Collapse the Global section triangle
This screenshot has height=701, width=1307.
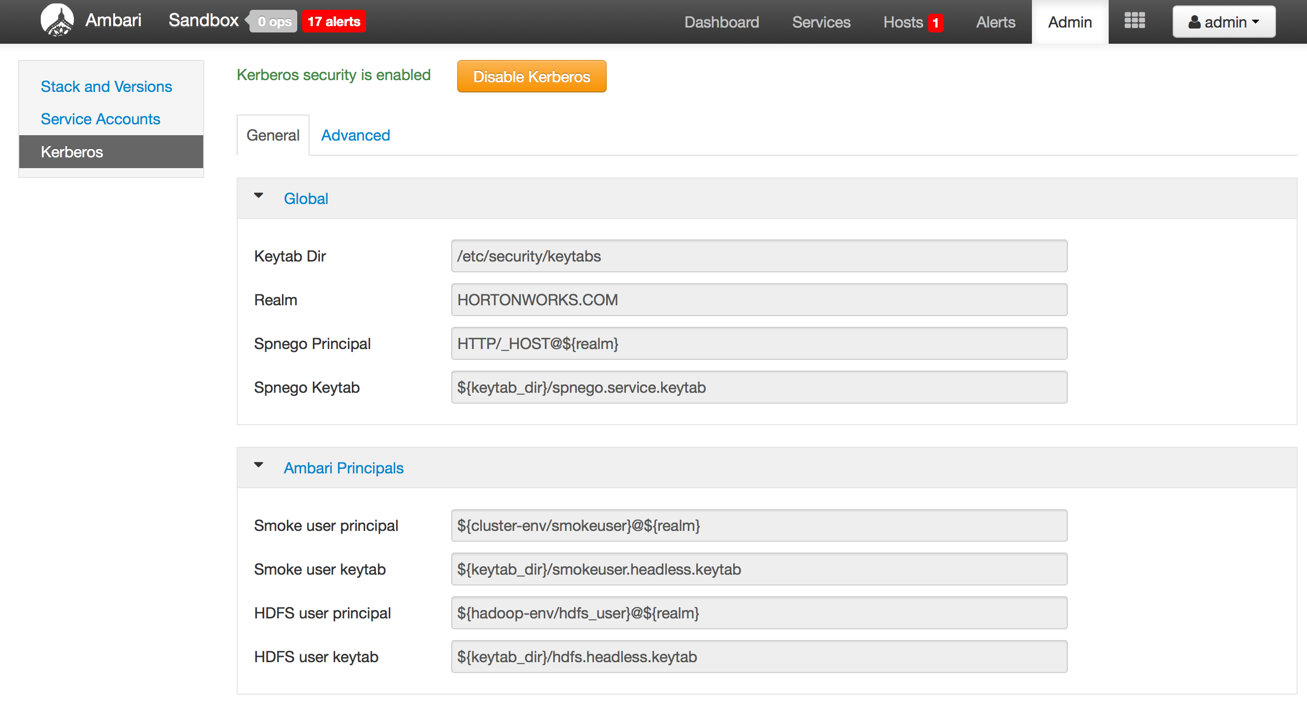259,196
